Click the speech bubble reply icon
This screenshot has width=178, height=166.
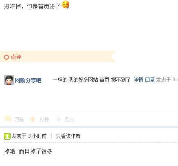pos(8,119)
